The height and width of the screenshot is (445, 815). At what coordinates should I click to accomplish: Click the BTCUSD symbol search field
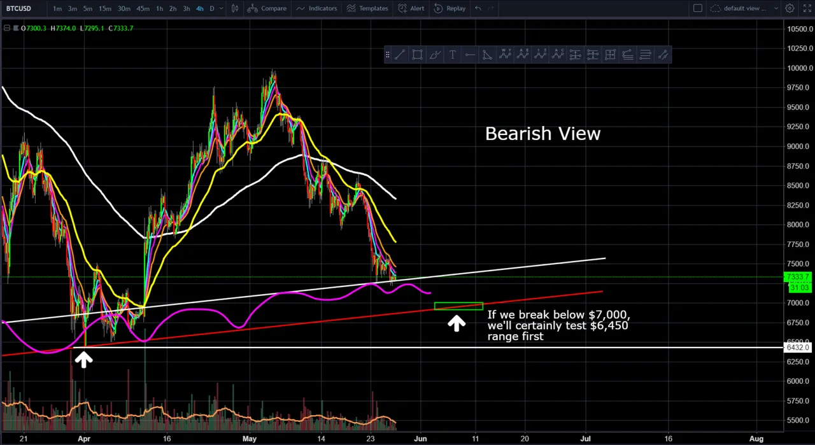19,8
